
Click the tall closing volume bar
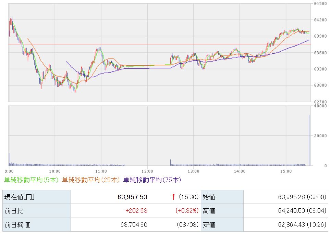point(309,140)
